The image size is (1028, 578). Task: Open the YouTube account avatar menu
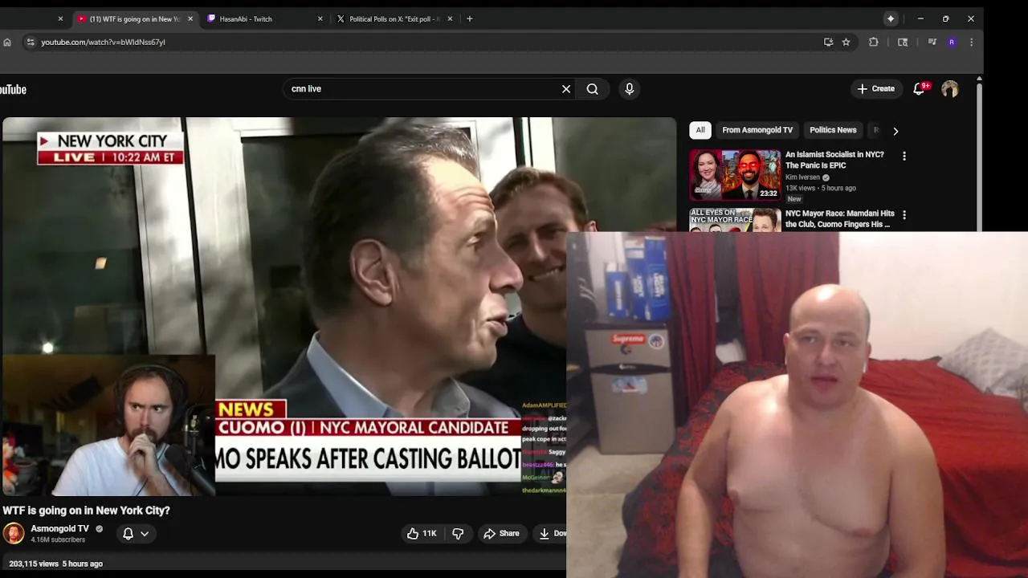pos(950,89)
